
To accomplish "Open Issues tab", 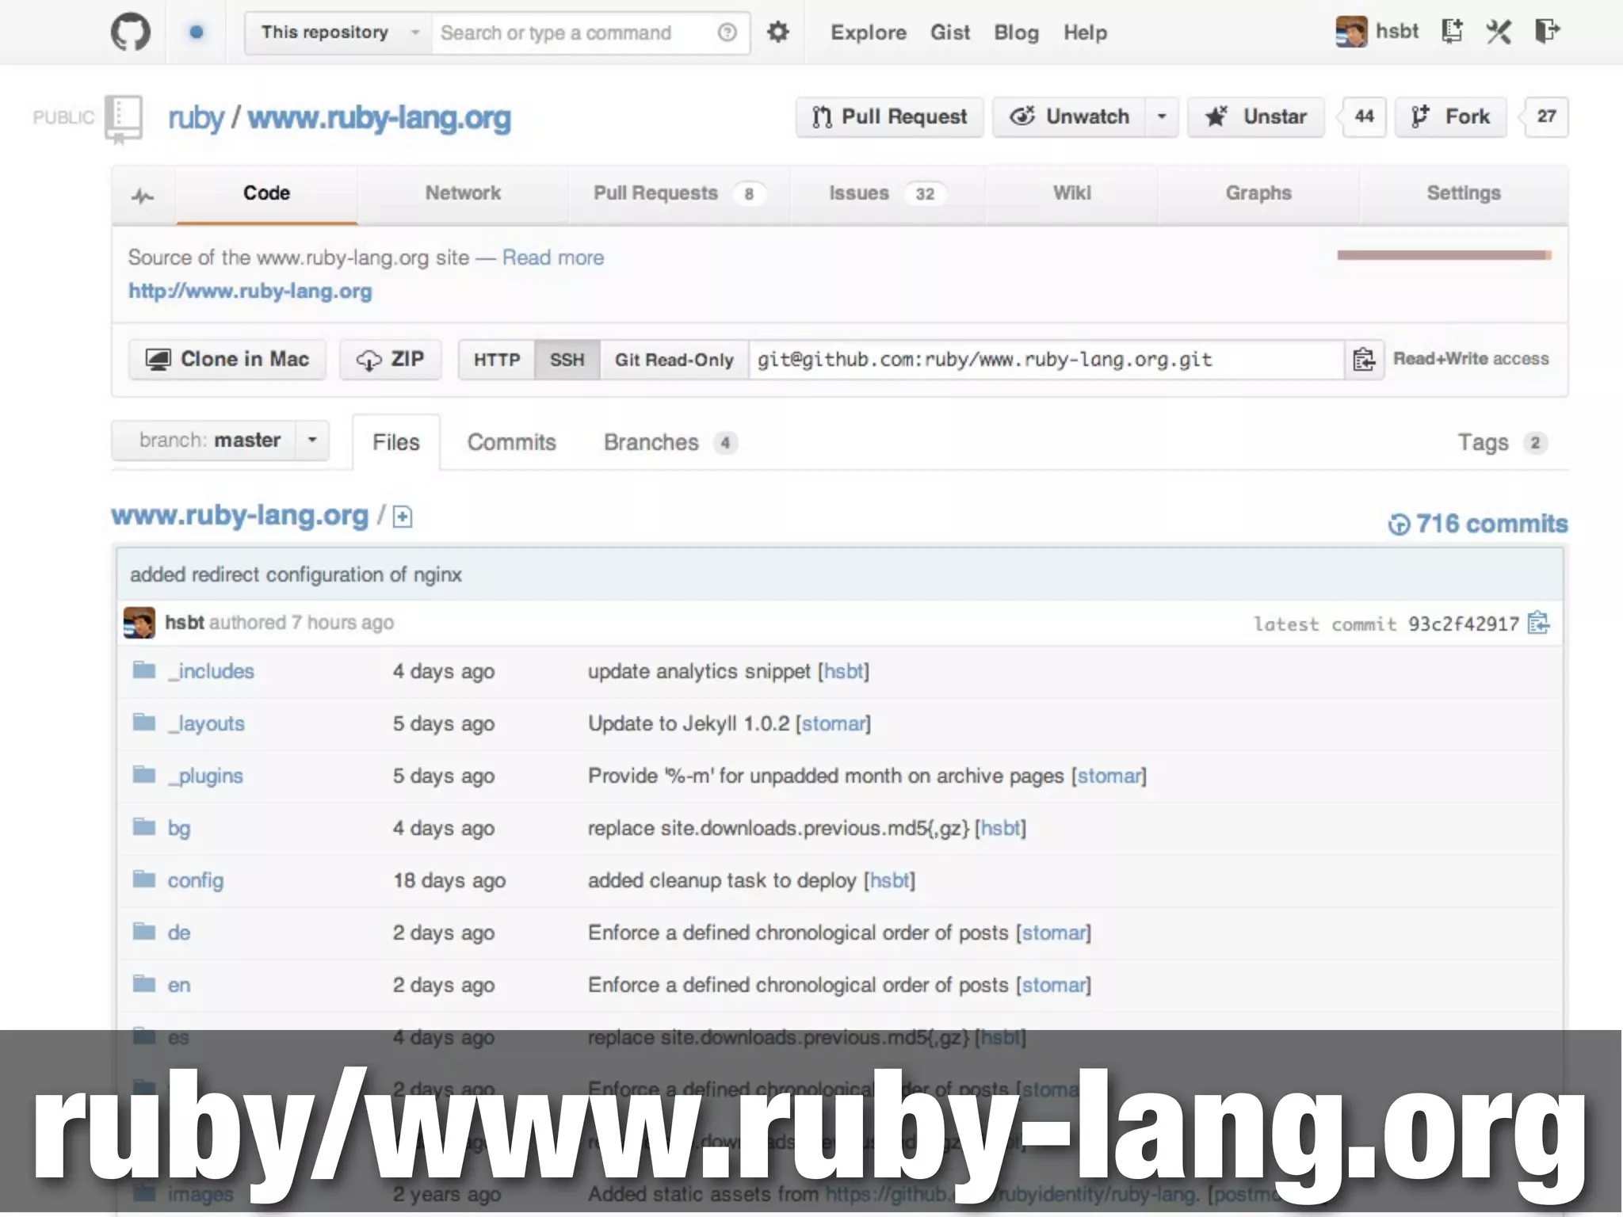I will click(887, 193).
